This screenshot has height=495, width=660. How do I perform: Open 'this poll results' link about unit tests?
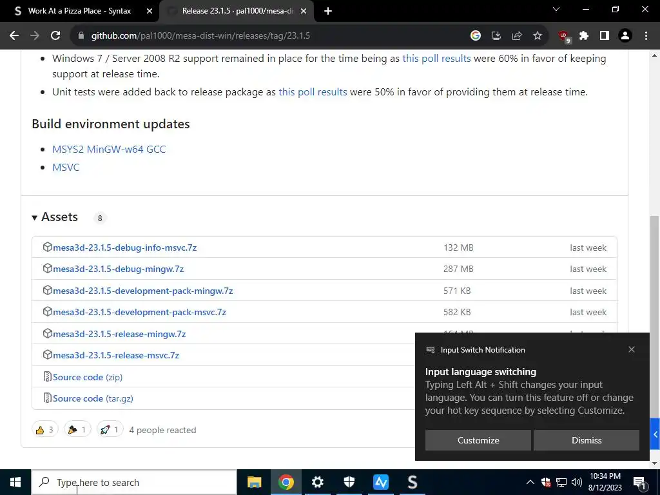click(313, 92)
